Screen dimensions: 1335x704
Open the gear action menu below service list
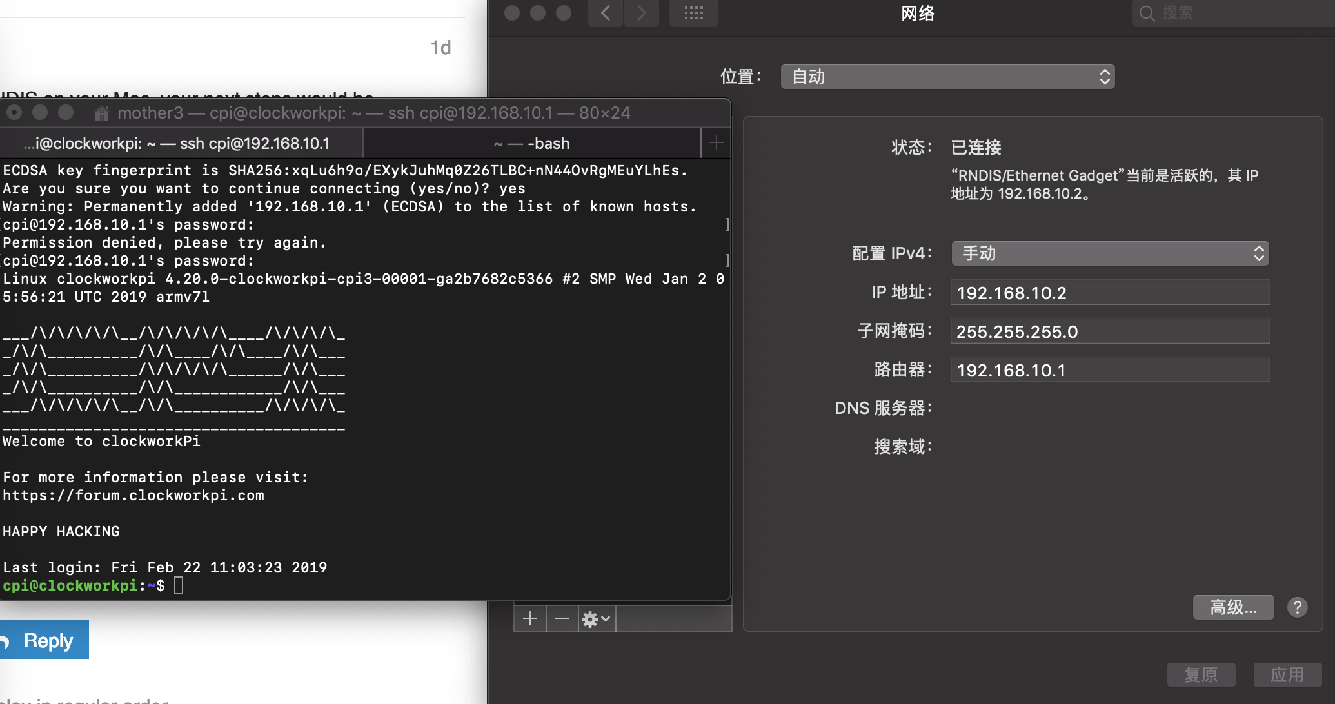[x=596, y=619]
